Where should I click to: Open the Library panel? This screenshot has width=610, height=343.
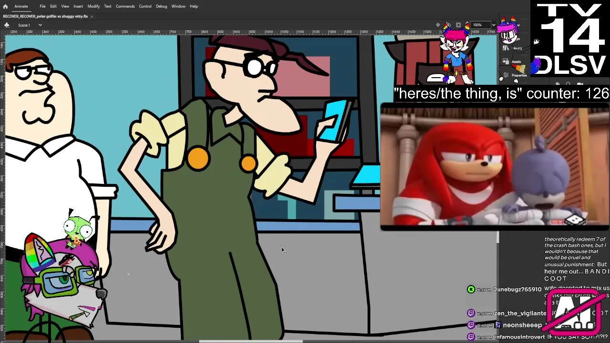pos(514,48)
